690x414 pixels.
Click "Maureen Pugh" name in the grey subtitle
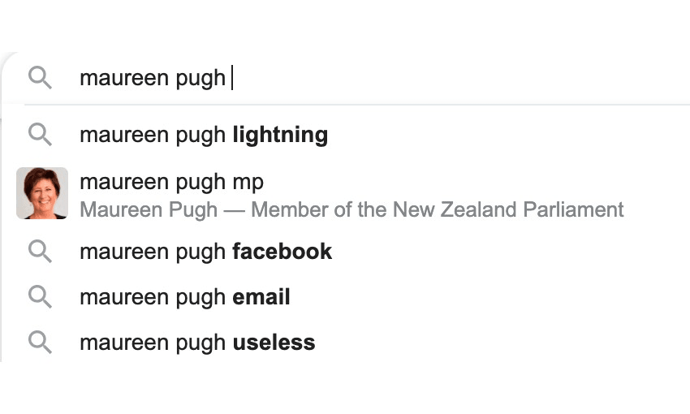tap(149, 209)
